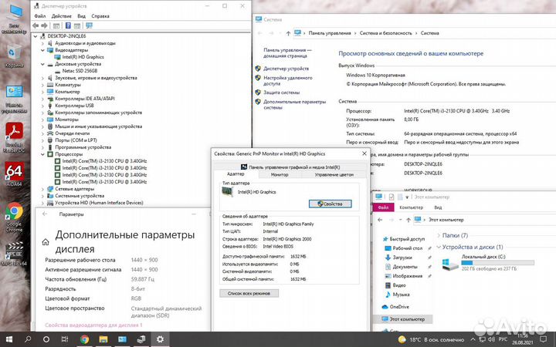The height and width of the screenshot is (347, 556).
Task: Open the MPC-BE x64 desktop icon
Action: [x=13, y=254]
